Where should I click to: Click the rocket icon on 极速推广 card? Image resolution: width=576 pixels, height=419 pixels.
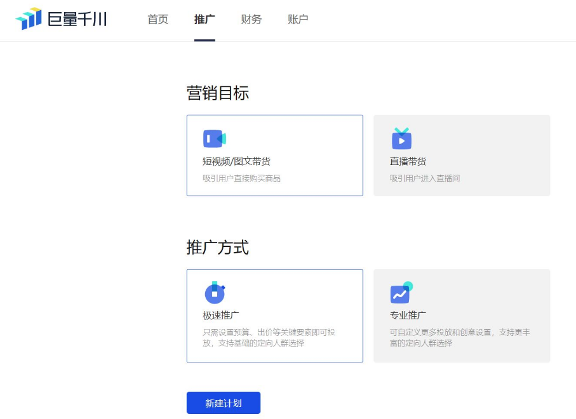point(214,293)
